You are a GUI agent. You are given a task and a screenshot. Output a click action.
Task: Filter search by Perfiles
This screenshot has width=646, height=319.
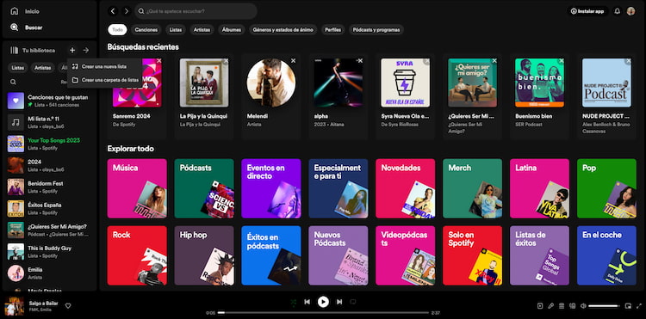332,29
